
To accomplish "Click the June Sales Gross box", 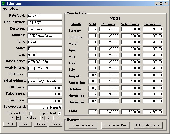I will point(131,62).
